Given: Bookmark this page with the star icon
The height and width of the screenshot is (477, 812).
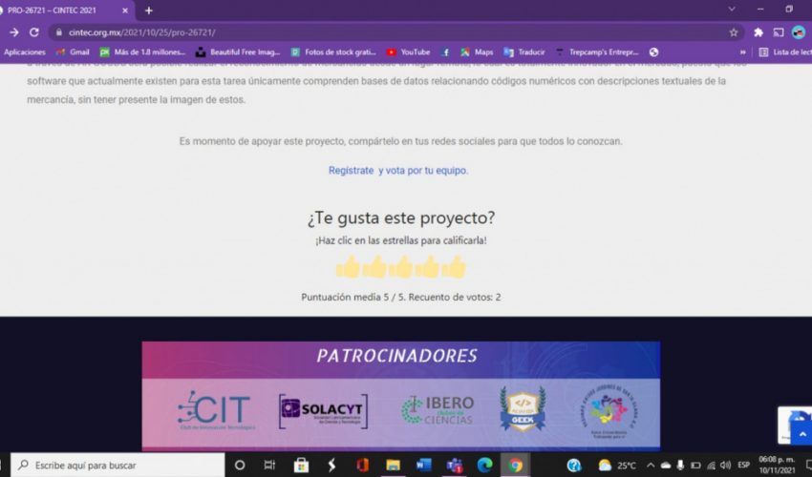Looking at the screenshot, I should [734, 32].
